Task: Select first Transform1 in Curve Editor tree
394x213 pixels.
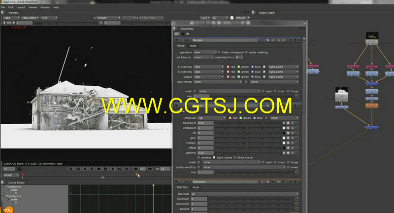Action: click(x=14, y=187)
